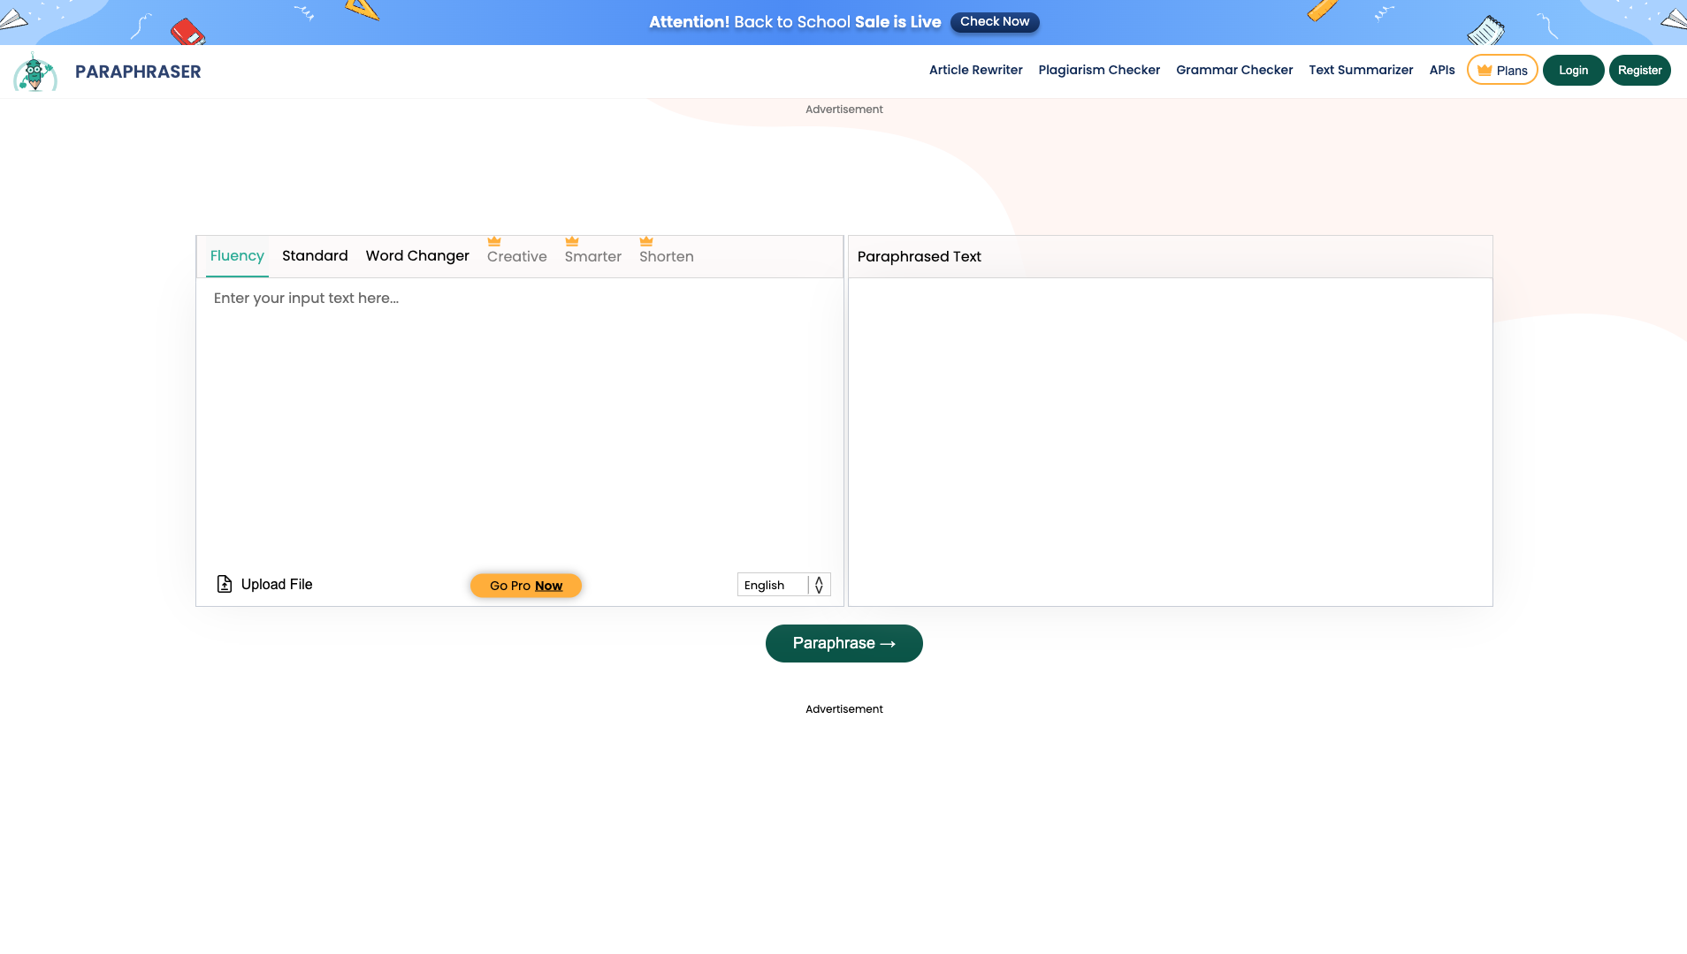Click the Paraphraser logo

[x=106, y=71]
